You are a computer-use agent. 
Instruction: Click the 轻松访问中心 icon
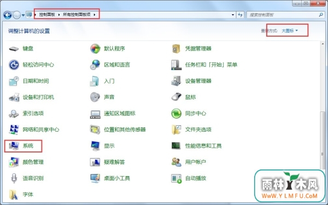tap(14, 65)
